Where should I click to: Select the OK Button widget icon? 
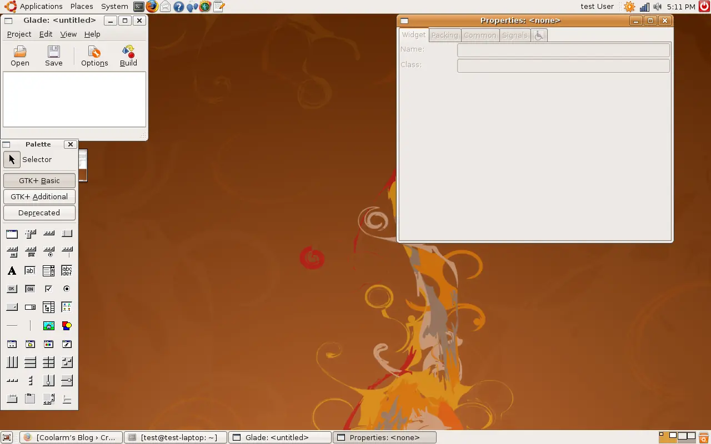coord(12,289)
